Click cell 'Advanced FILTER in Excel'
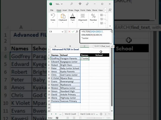The image size is (161, 120). point(65,49)
